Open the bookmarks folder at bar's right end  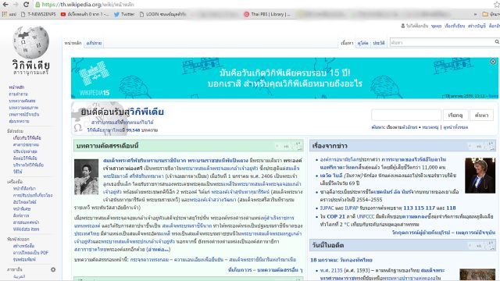491,14
